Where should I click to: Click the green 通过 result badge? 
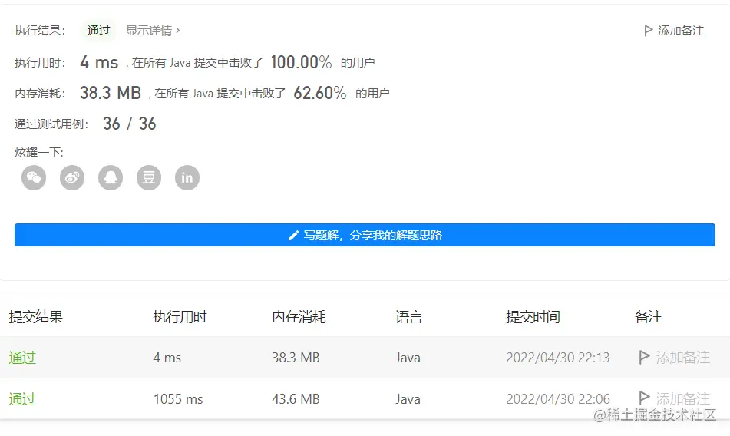99,31
